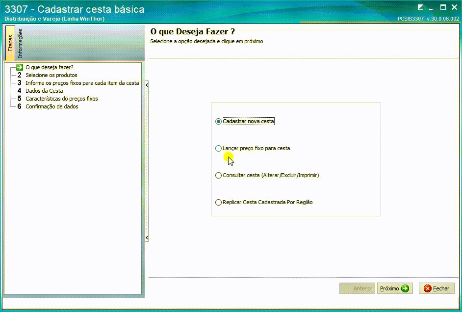Viewport: 462px width, 312px height.
Task: Select 'Consultar cesta (Alterar/Excluir/Imprimir)' option
Action: (267, 176)
